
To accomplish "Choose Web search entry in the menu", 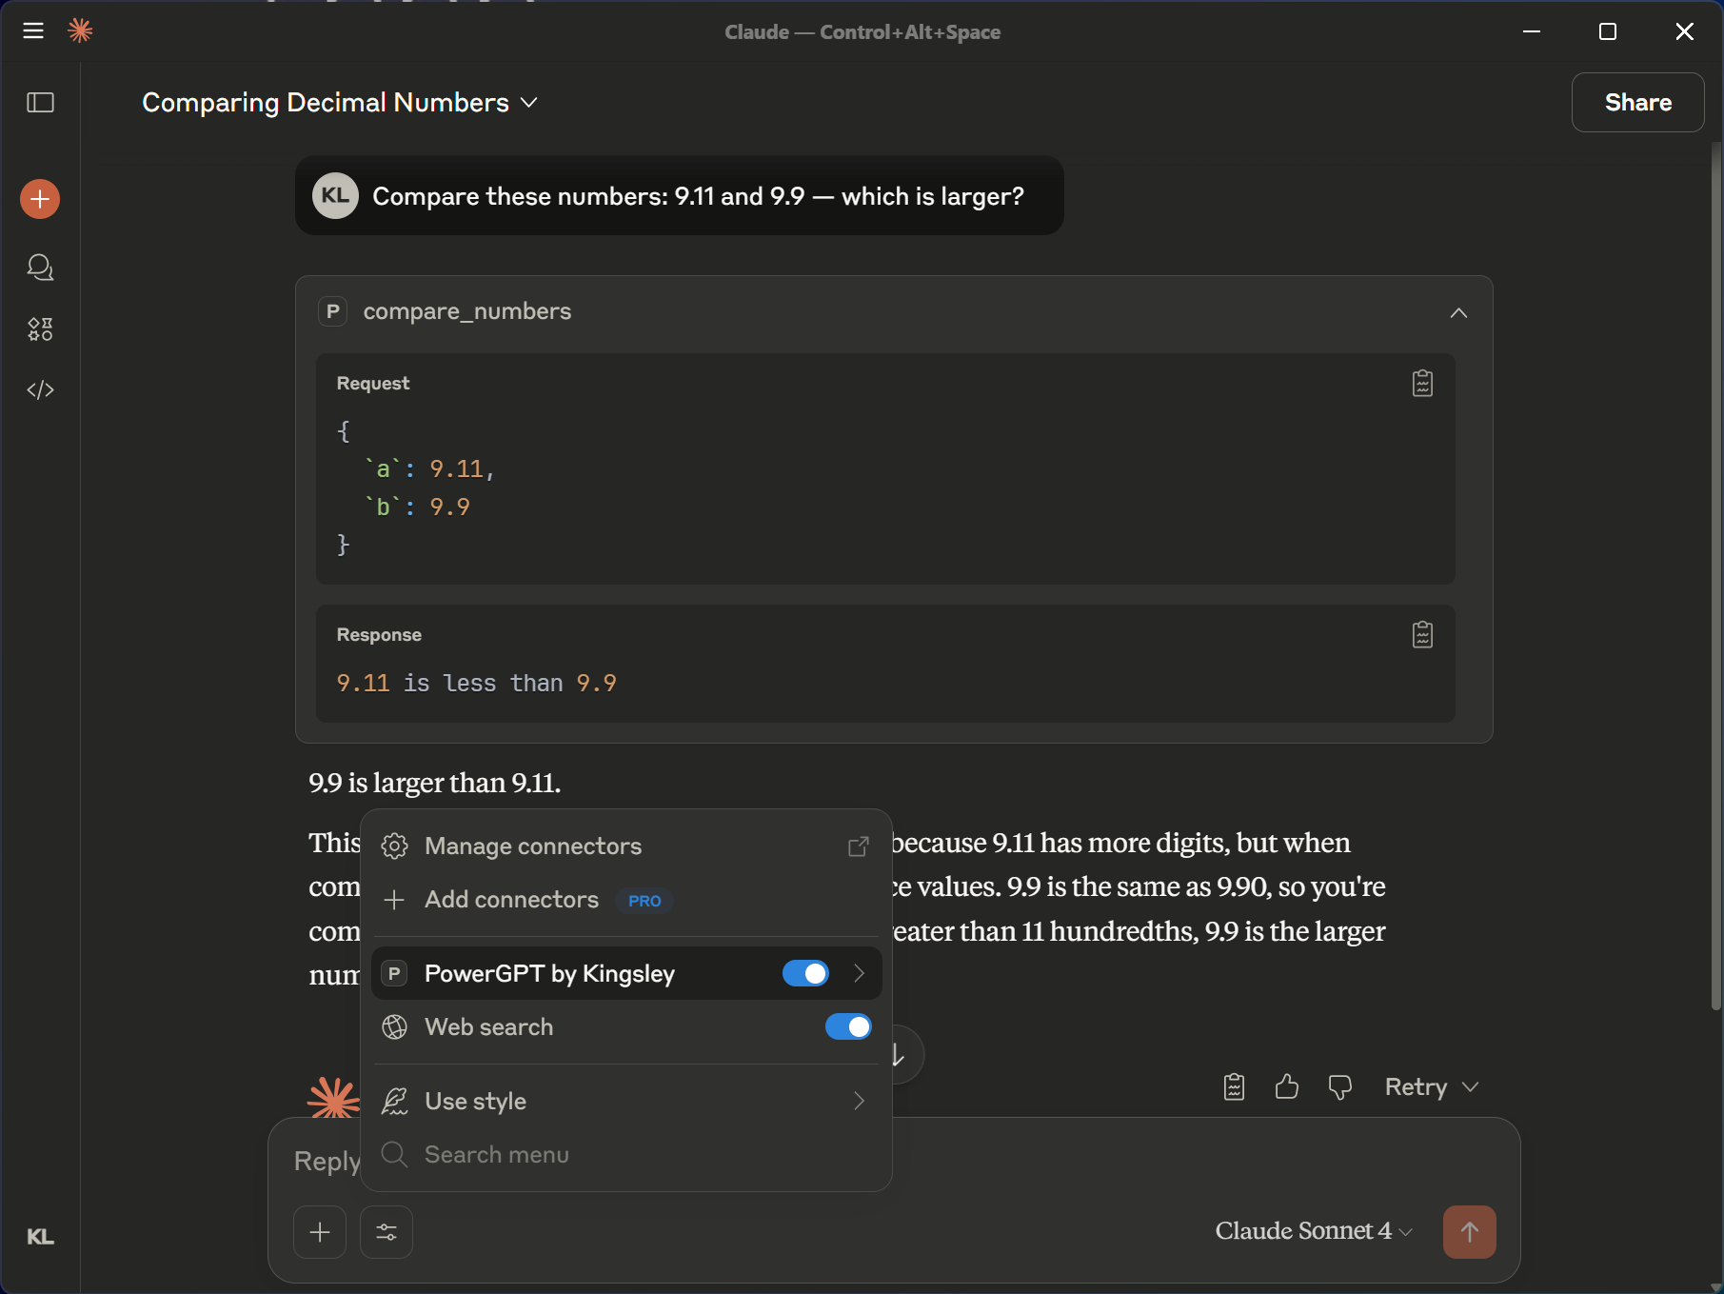I will [x=626, y=1027].
